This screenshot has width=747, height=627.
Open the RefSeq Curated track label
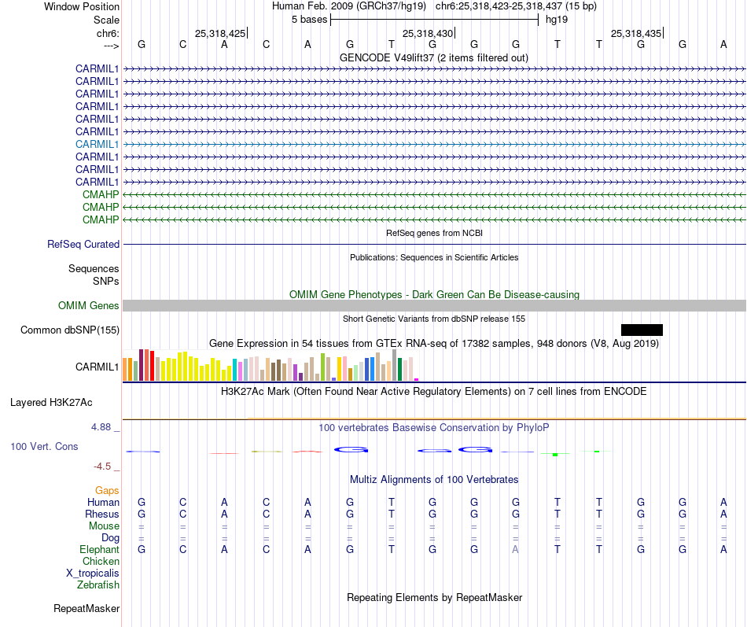tap(83, 244)
